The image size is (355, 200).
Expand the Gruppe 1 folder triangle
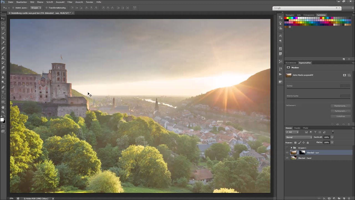click(x=291, y=148)
